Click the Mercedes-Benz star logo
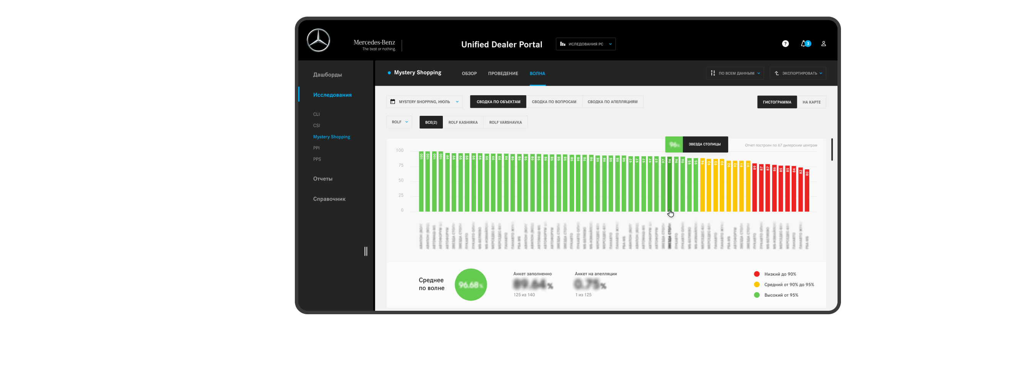1010x375 pixels. pyautogui.click(x=318, y=41)
